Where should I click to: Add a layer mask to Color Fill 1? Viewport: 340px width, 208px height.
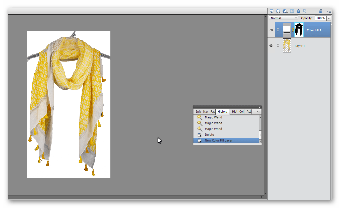tap(292, 11)
